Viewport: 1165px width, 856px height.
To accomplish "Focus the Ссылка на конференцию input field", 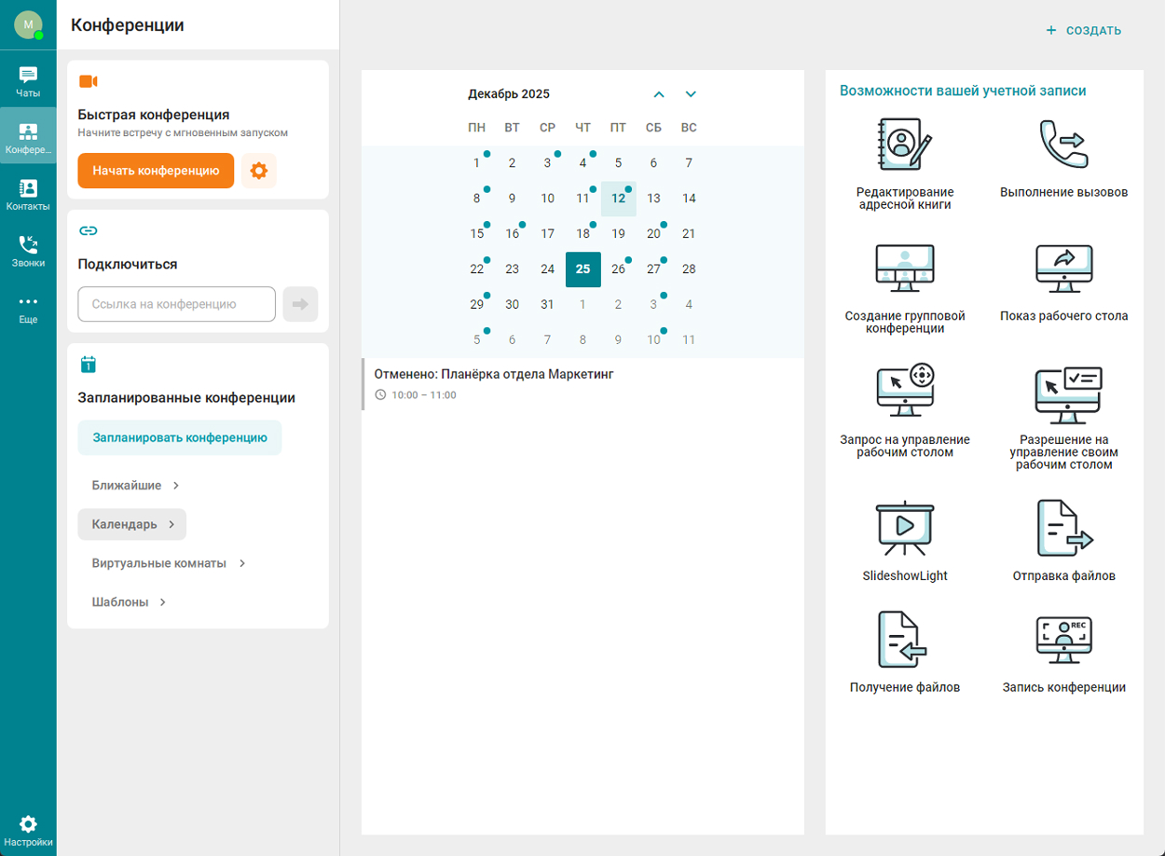I will click(177, 304).
